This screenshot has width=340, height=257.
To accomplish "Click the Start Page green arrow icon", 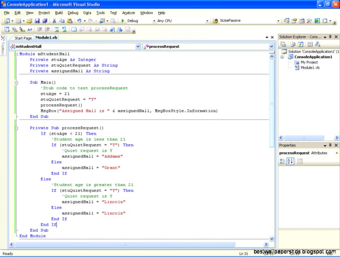I will coord(317,21).
